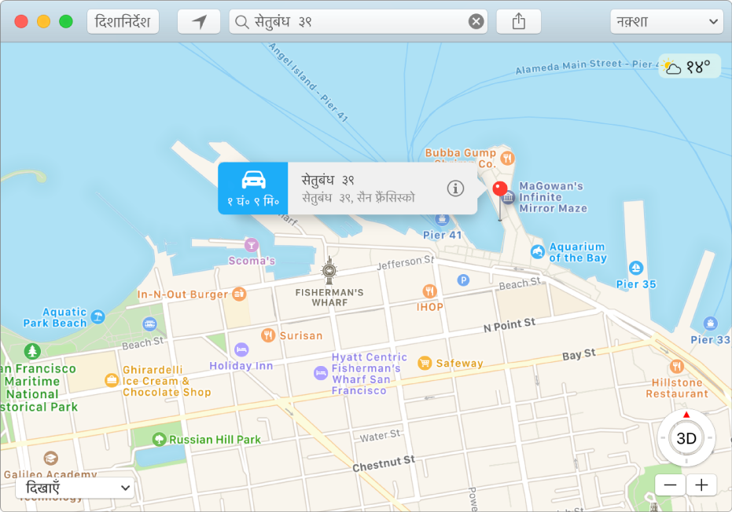Toggle the 3D map view
The width and height of the screenshot is (732, 512).
686,438
